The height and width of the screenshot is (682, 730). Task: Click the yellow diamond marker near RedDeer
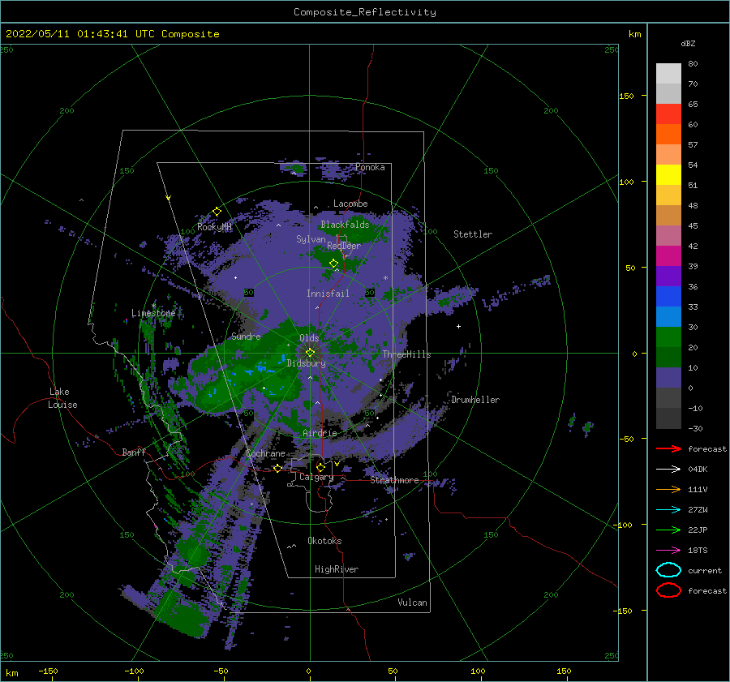[334, 264]
